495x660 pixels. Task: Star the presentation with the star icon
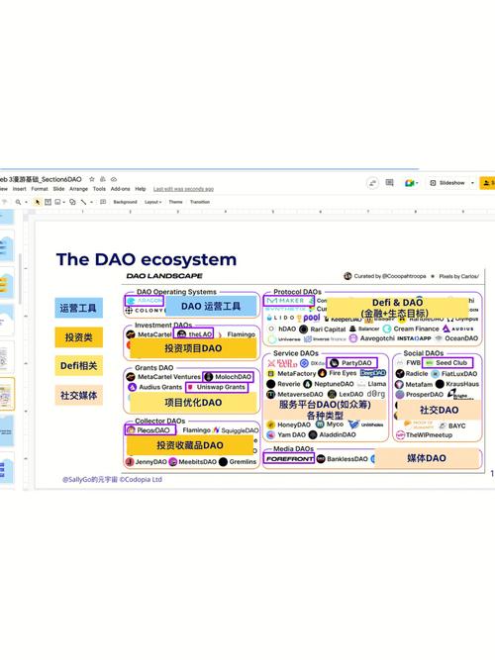[x=92, y=179]
